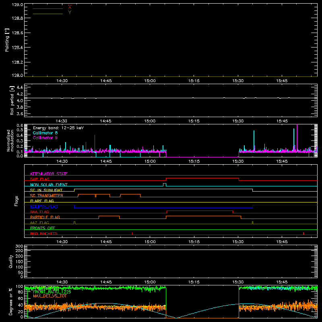Click the 4.4 roll period tick

pyautogui.click(x=20, y=87)
